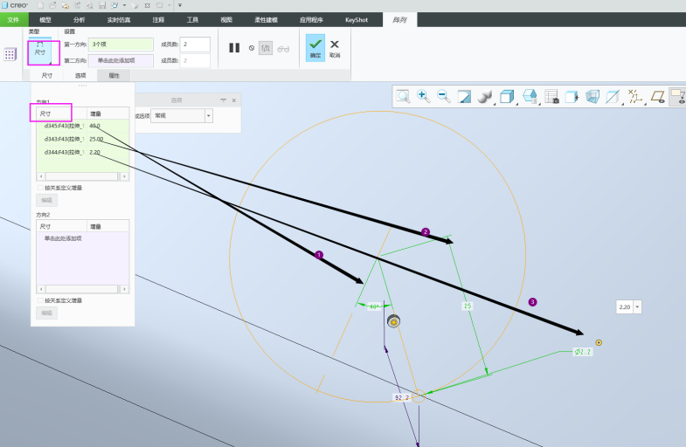Click the 属性 tab

tap(114, 76)
